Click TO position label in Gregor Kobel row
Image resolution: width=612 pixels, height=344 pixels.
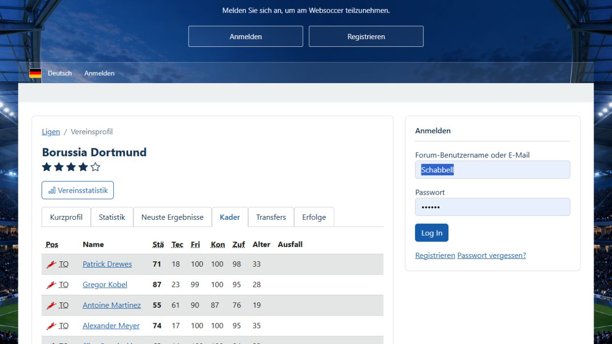64,285
